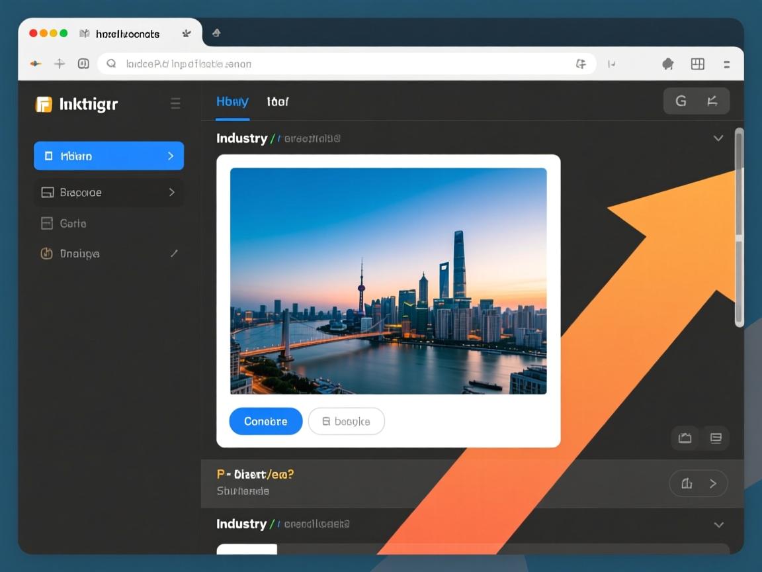Click the G button in top-right header
Screen dimensions: 762x572
pos(681,101)
